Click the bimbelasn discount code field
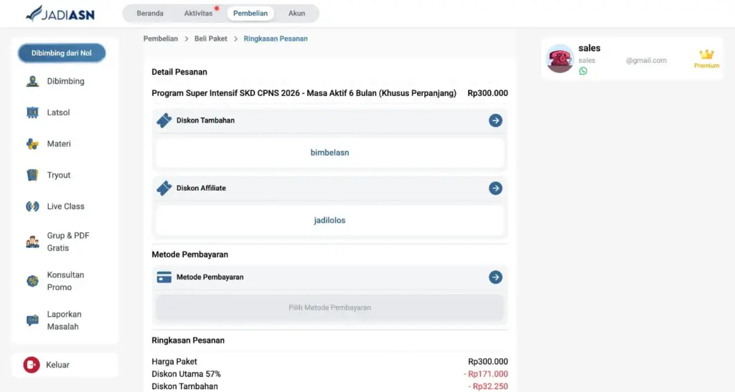This screenshot has height=392, width=735. [329, 153]
